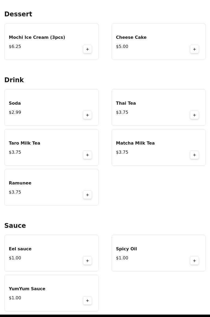Viewport: 210px width, 317px height.
Task: Click the Matcha Milk Tea title
Action: 135,143
